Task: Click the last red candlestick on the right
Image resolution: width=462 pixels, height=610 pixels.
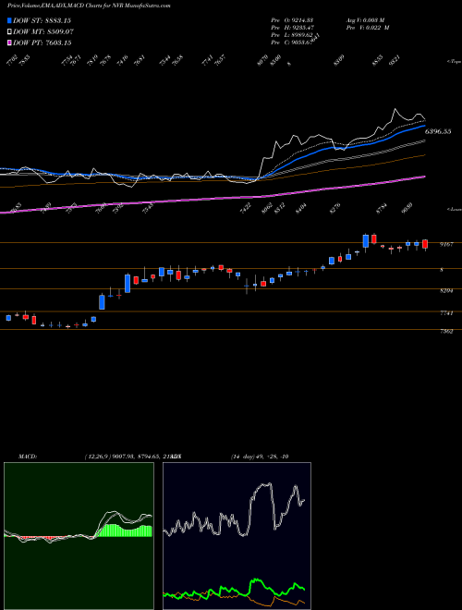Action: click(x=425, y=244)
